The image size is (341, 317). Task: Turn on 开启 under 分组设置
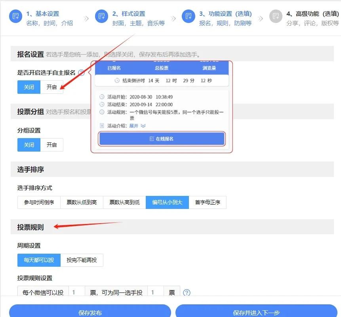(51, 145)
